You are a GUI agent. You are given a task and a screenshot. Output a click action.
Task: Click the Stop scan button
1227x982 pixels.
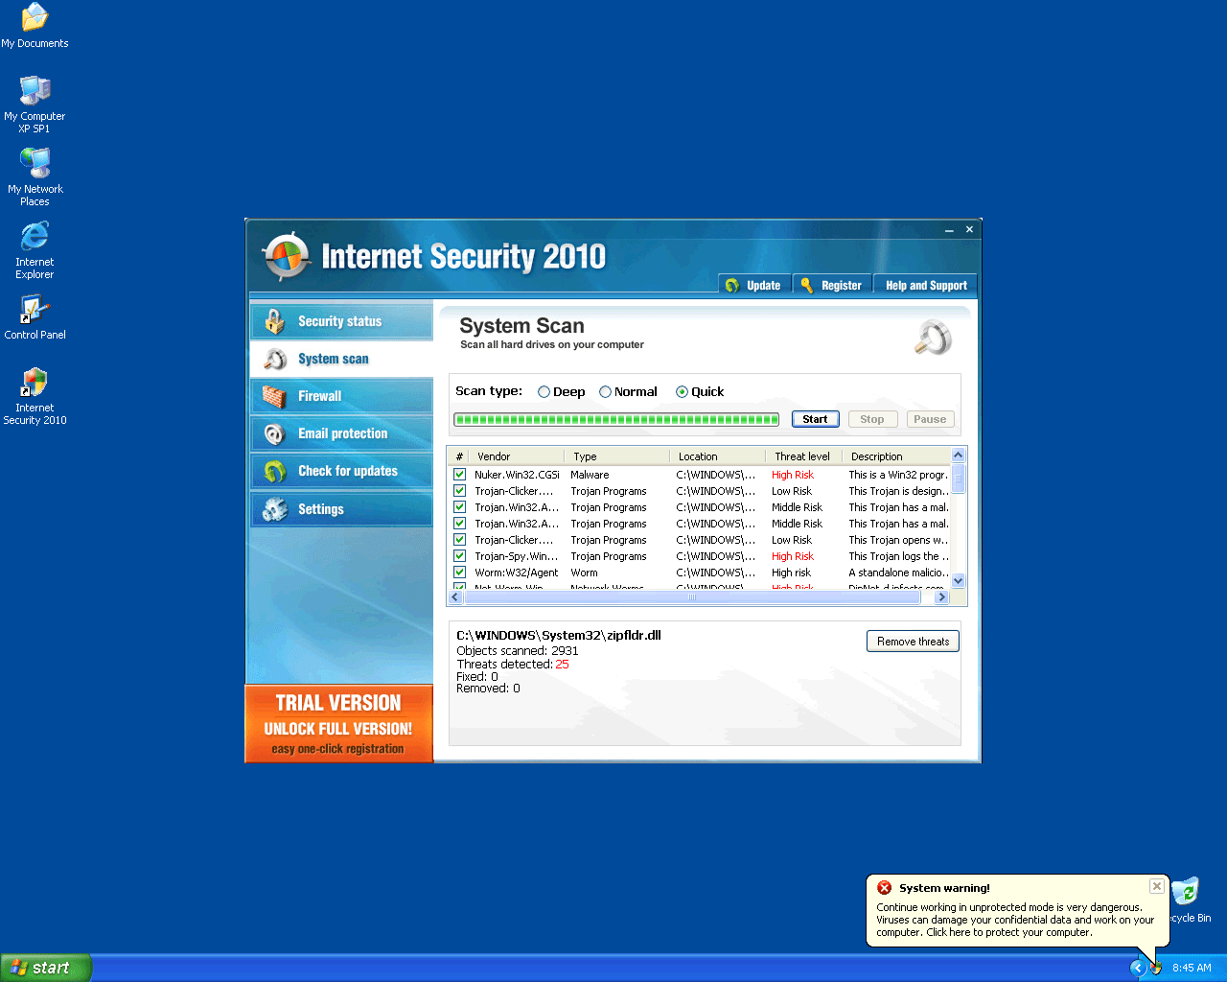[x=872, y=419]
